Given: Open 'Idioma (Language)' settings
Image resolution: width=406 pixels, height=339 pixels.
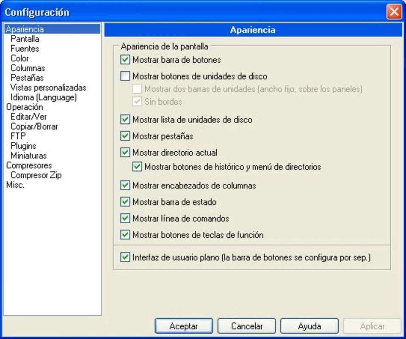Looking at the screenshot, I should pos(44,97).
